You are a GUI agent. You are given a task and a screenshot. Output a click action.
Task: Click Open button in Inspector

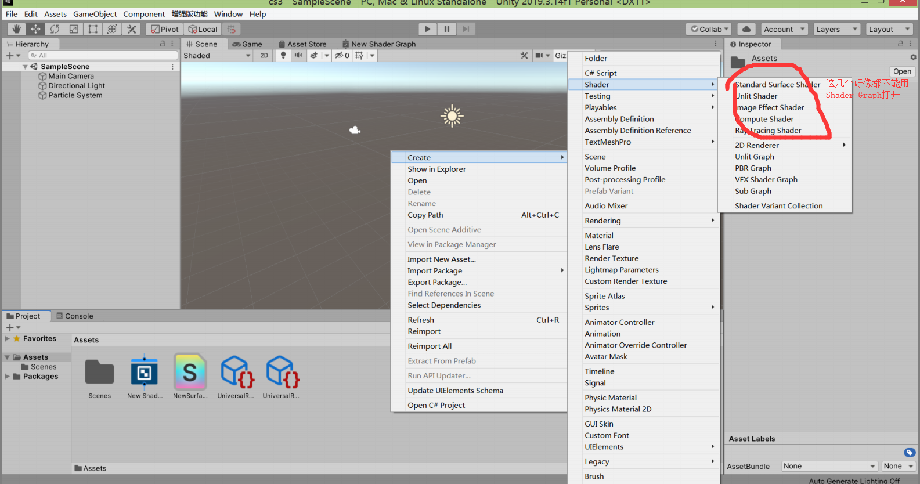(902, 71)
